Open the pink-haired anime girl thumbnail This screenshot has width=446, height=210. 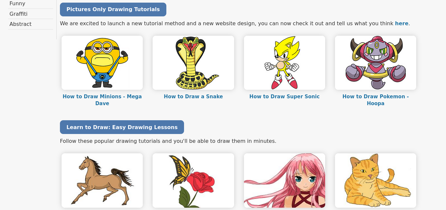285,181
